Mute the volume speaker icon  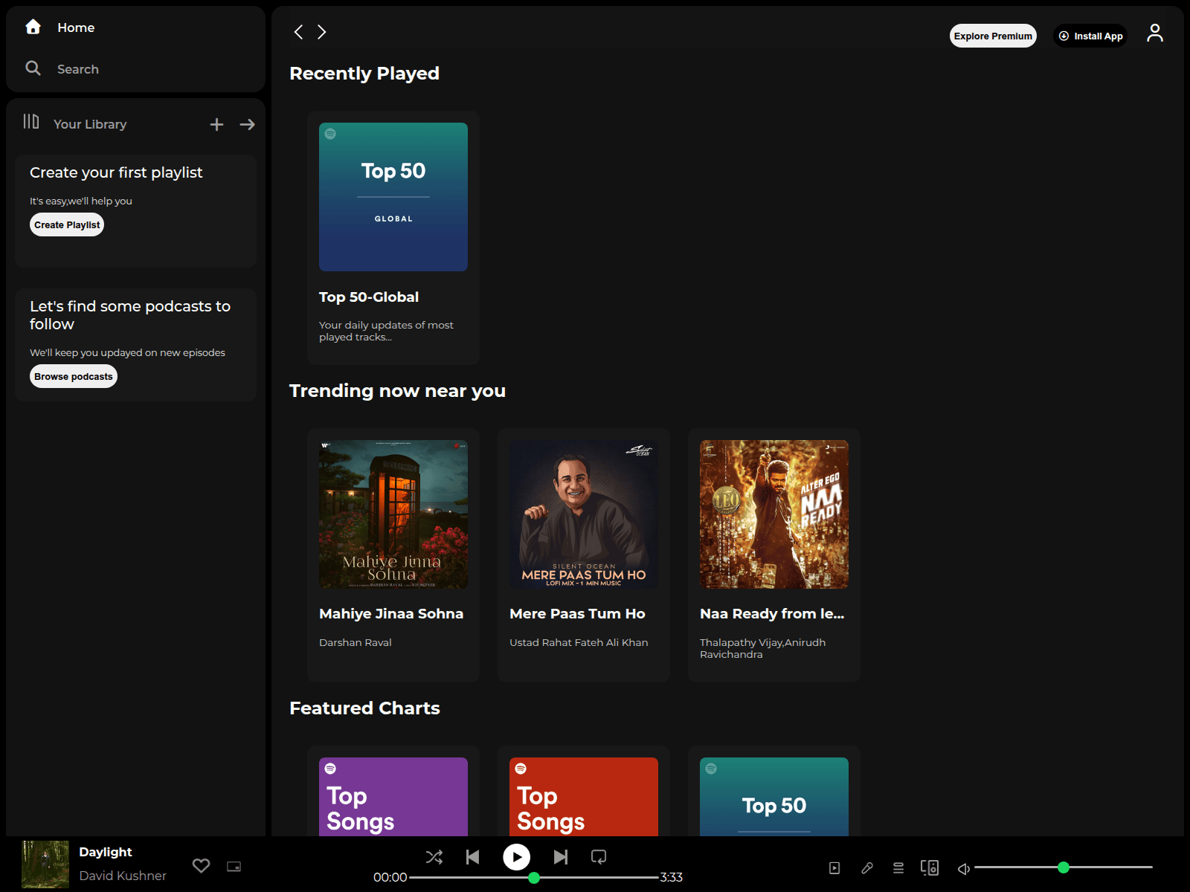(x=964, y=868)
